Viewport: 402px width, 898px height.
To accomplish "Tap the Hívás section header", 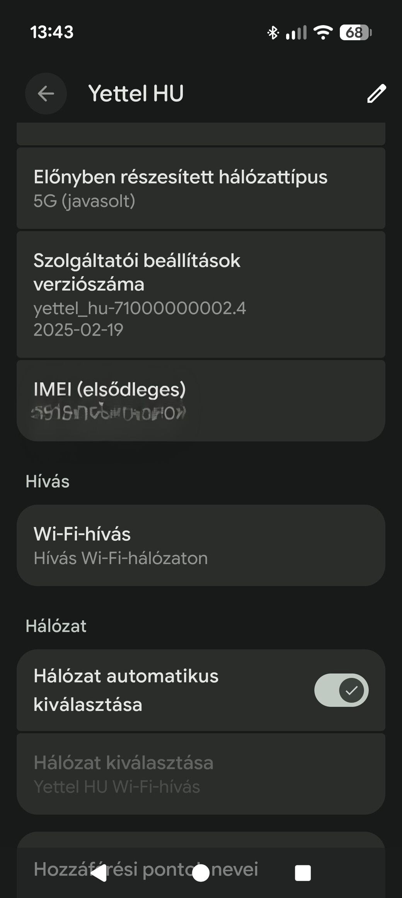I will pyautogui.click(x=48, y=482).
